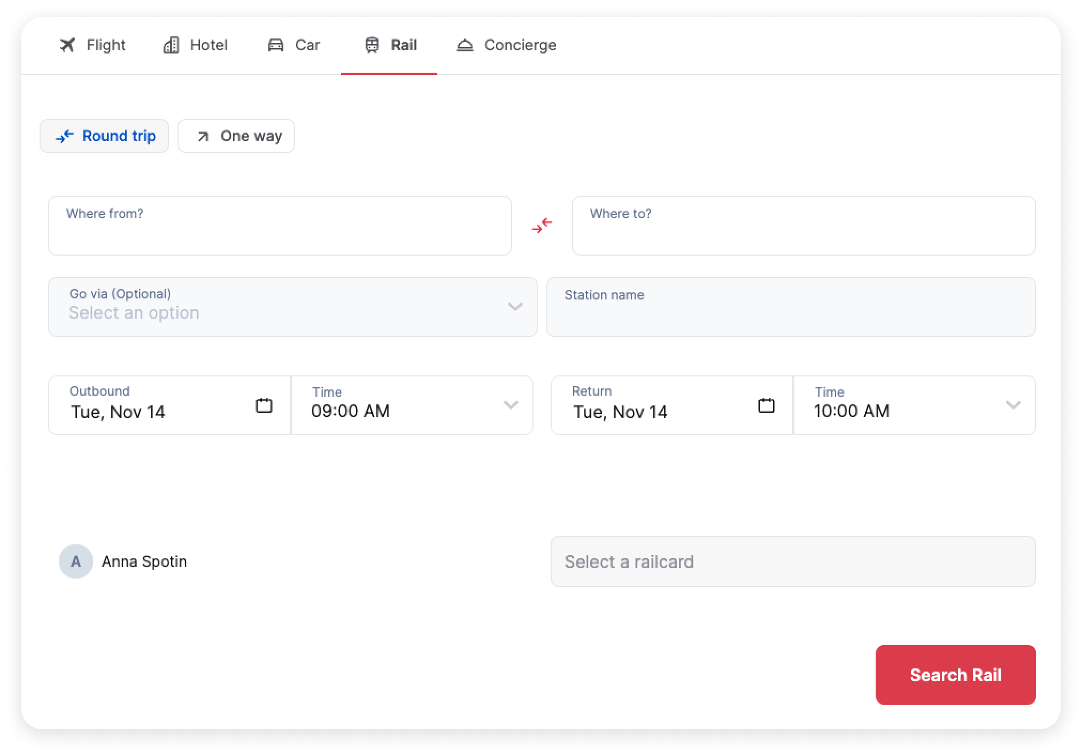Screen dimensions: 1082x755
Task: Click the airplane icon in the Flight tab
Action: (x=67, y=45)
